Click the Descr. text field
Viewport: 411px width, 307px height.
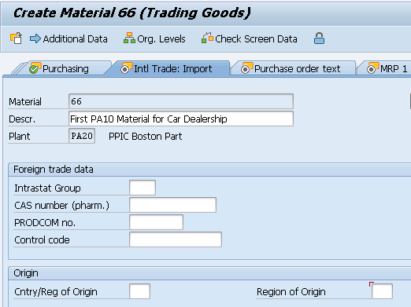tap(181, 119)
